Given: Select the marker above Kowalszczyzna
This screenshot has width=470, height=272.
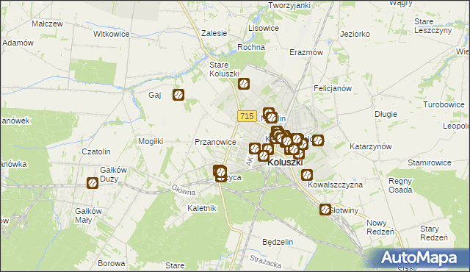Looking at the screenshot, I should (x=307, y=175).
